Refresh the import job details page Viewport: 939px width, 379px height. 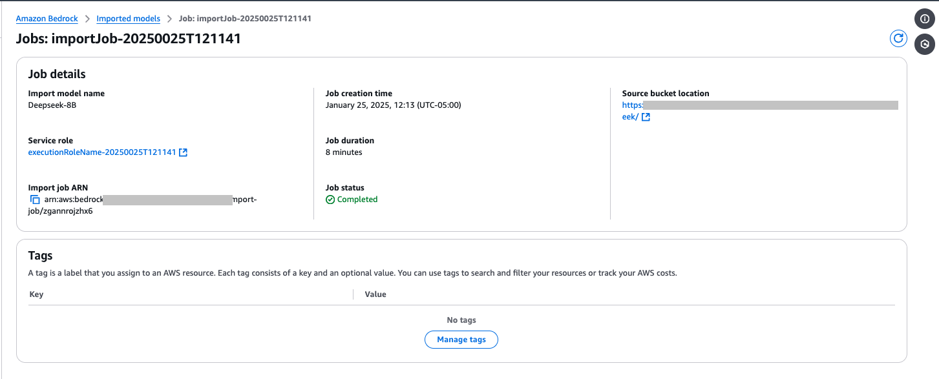coord(898,39)
